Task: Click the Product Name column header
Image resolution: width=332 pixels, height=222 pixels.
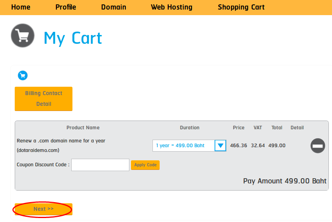Action: [83, 128]
